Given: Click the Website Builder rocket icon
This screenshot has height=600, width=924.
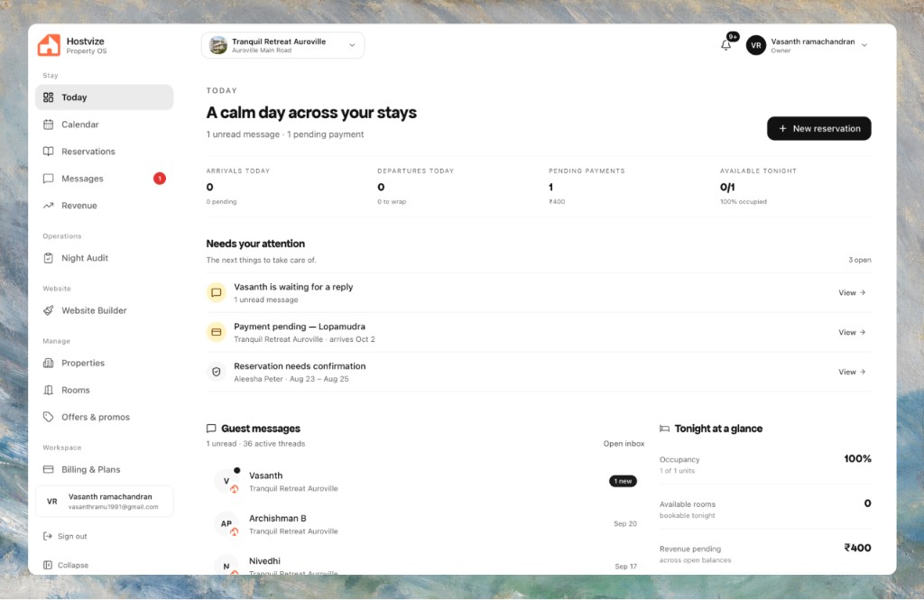Looking at the screenshot, I should pyautogui.click(x=49, y=310).
